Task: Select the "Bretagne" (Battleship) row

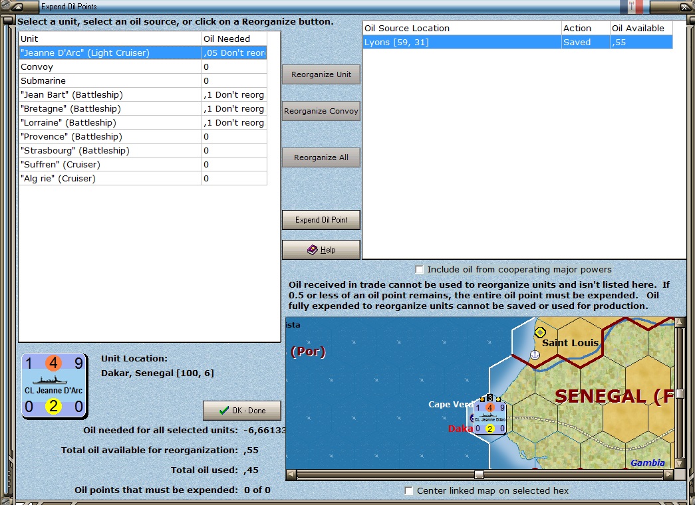Action: coord(143,108)
